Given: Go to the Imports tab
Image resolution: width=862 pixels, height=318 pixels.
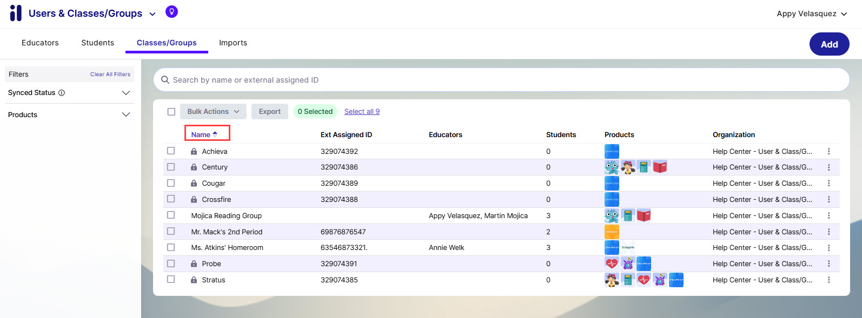Looking at the screenshot, I should point(233,43).
